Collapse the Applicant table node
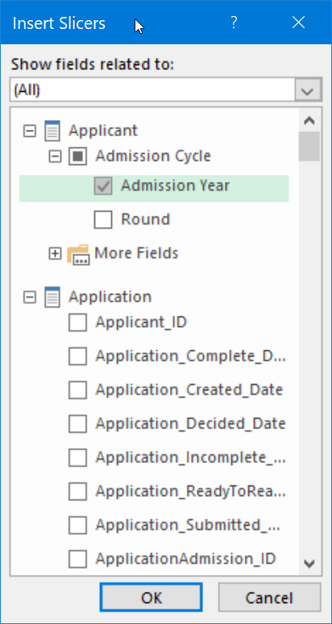 (x=30, y=131)
